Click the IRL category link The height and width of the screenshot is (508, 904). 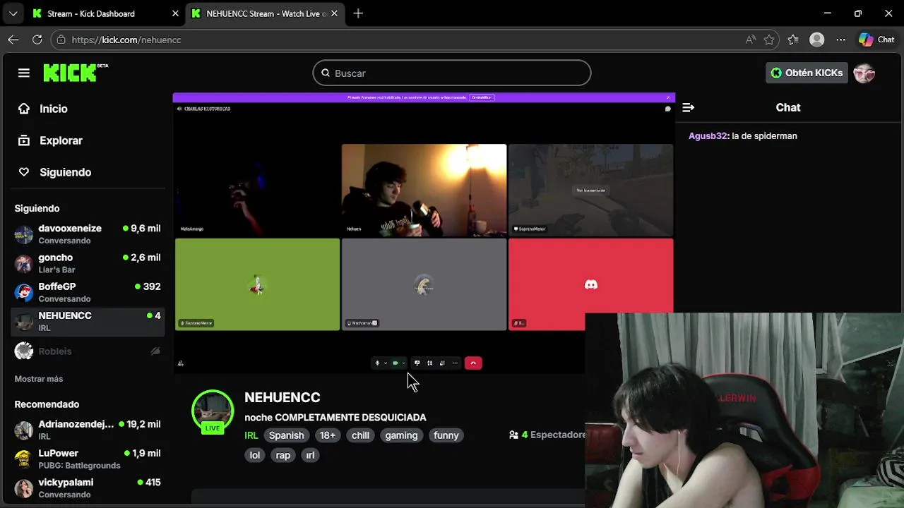(x=251, y=435)
